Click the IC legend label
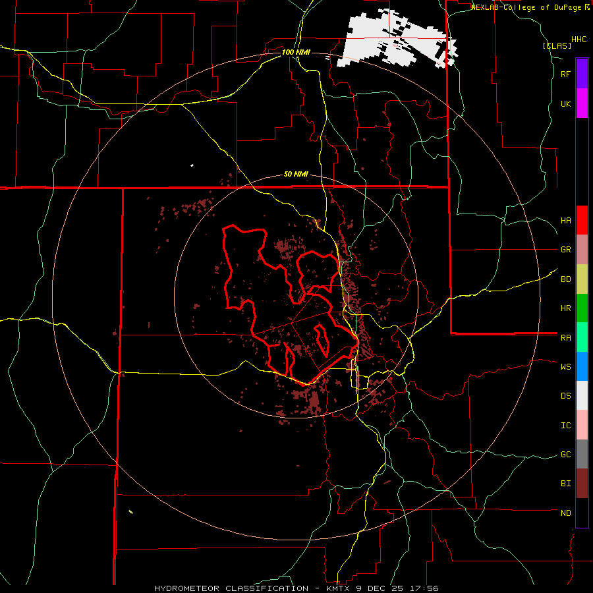 coord(565,425)
